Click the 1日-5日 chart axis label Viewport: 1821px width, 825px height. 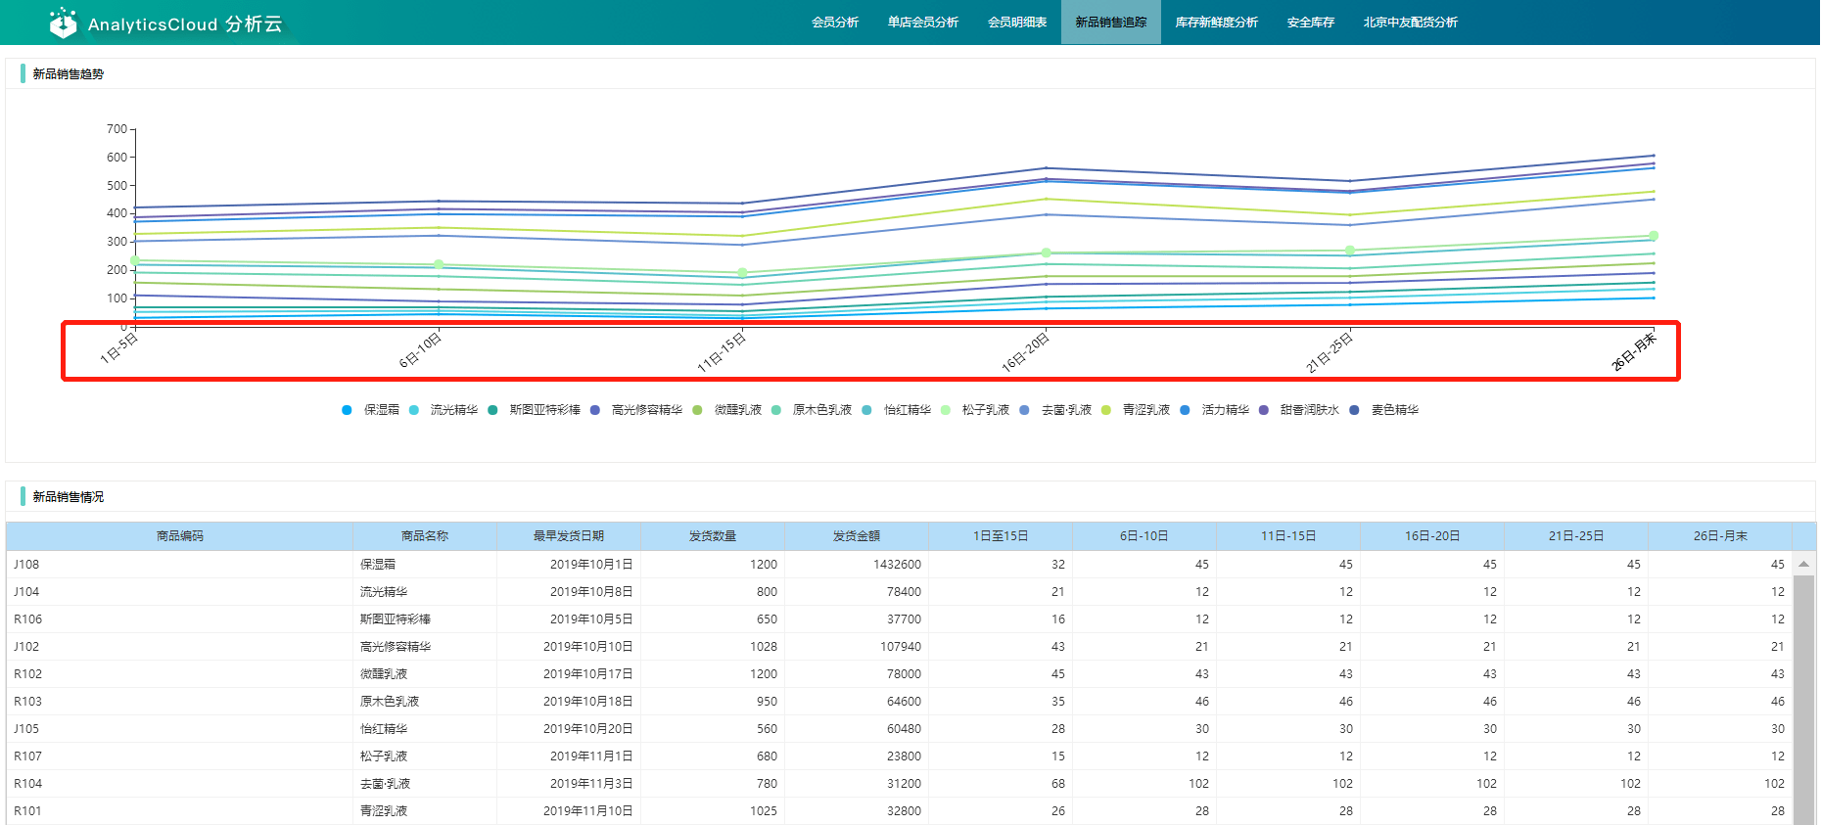pyautogui.click(x=119, y=348)
